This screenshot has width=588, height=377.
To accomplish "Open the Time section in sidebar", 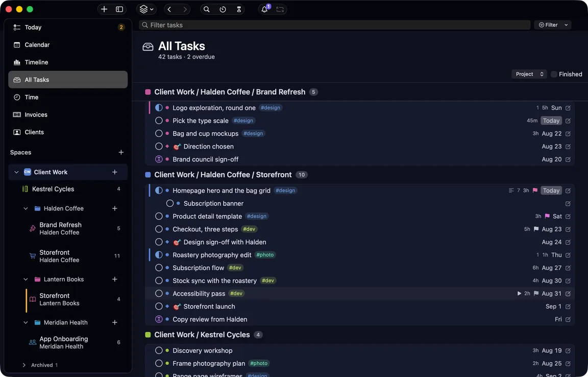I will pos(68,97).
